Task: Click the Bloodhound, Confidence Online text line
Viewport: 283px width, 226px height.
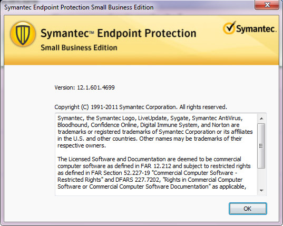Action: click(149, 125)
